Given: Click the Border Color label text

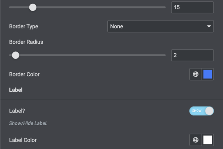Looking at the screenshot, I should point(24,74).
